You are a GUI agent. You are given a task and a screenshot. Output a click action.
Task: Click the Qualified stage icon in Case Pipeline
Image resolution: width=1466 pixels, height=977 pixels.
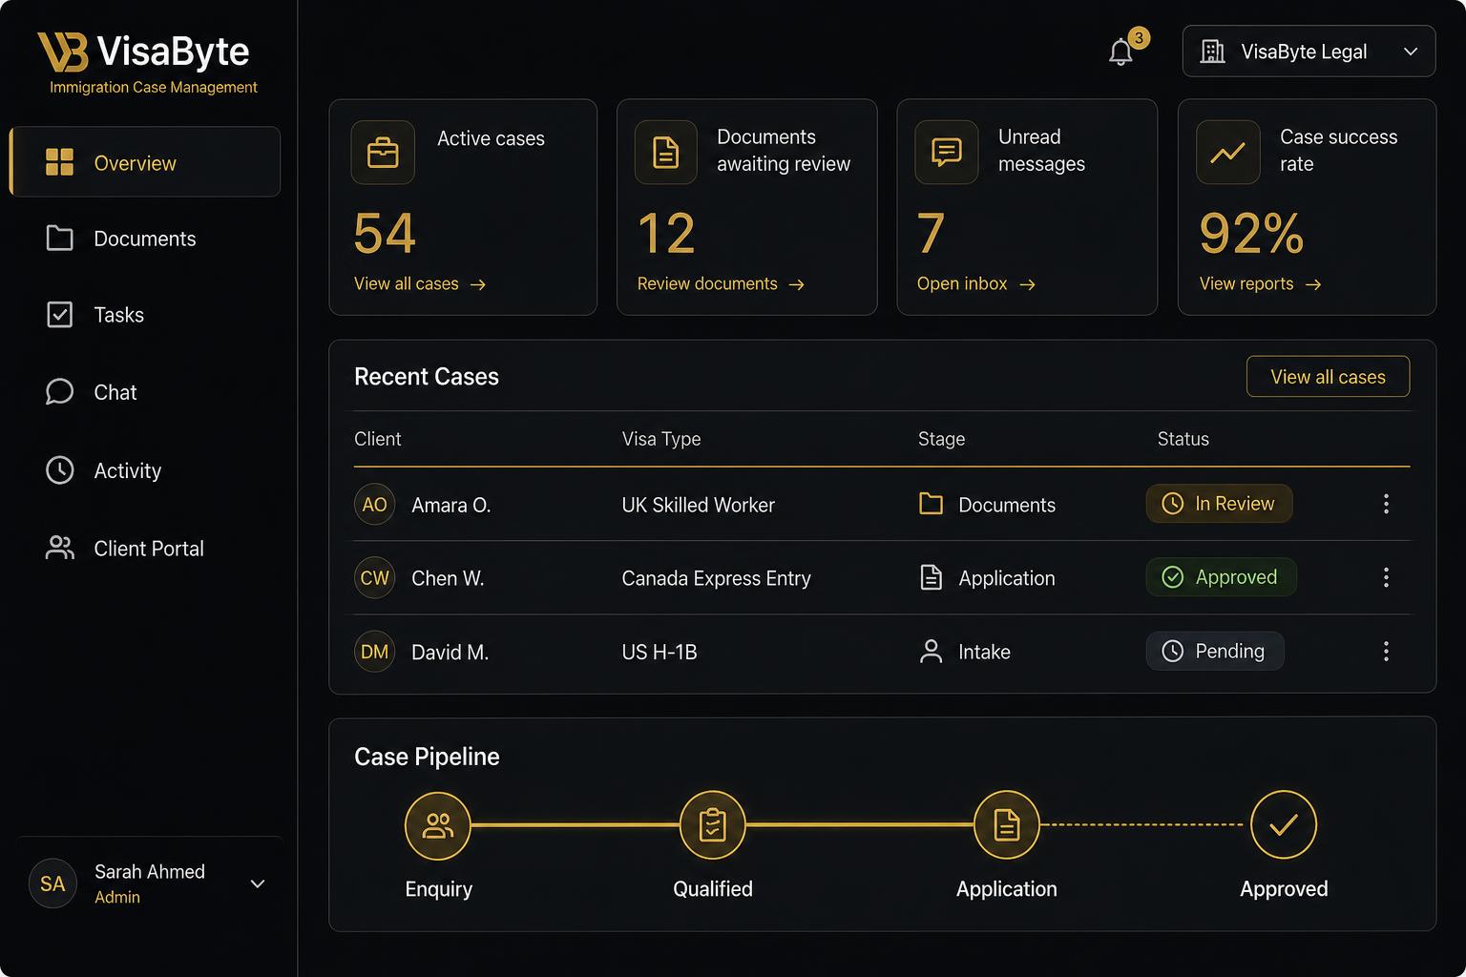(713, 825)
